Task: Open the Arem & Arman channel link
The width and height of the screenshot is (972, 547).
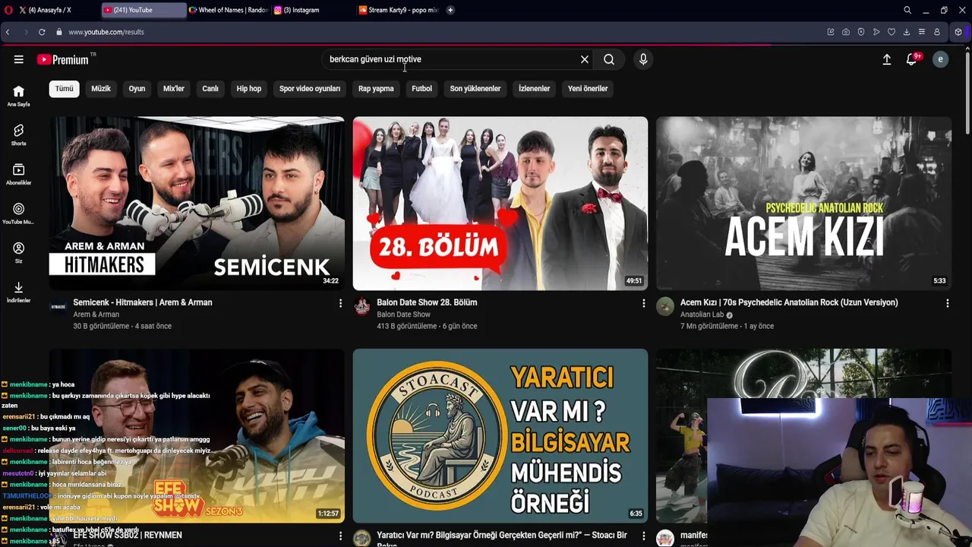Action: coord(96,315)
